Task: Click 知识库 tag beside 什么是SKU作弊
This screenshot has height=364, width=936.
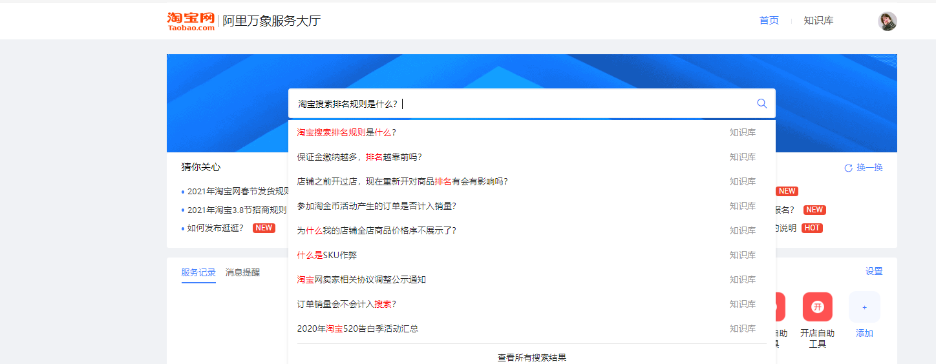Action: tap(743, 255)
